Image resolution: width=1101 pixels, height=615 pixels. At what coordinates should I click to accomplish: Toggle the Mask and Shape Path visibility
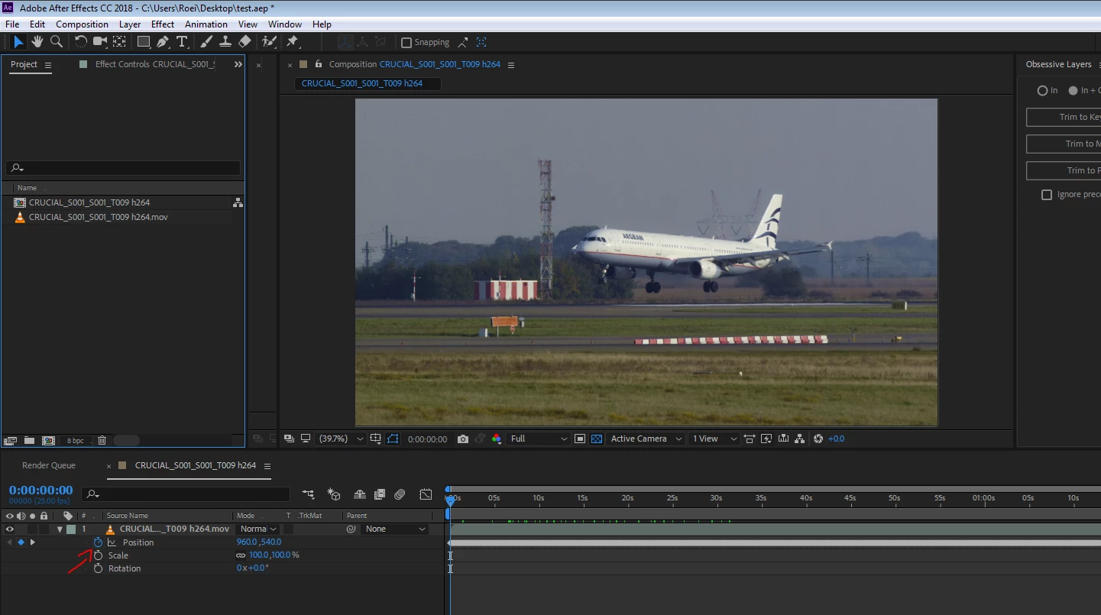pyautogui.click(x=393, y=439)
